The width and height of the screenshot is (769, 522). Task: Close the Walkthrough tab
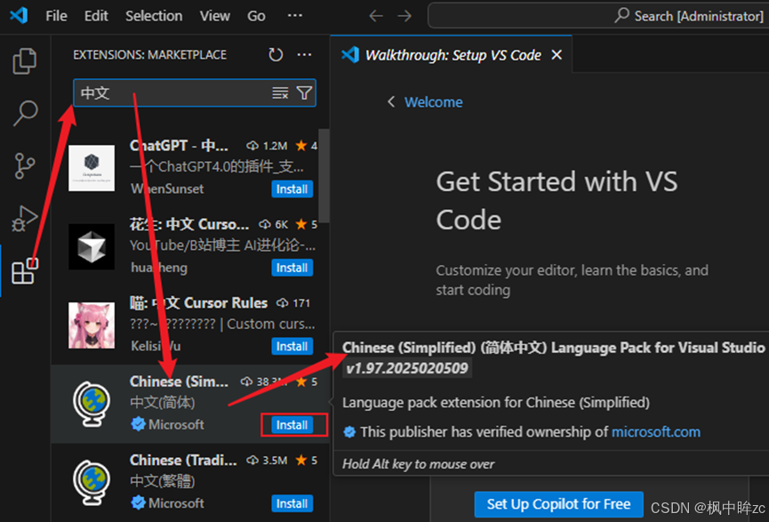pos(557,55)
